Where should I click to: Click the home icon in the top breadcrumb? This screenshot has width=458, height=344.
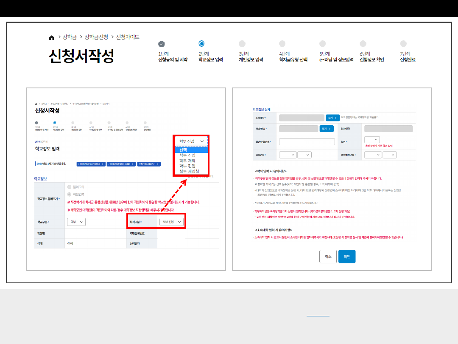52,37
